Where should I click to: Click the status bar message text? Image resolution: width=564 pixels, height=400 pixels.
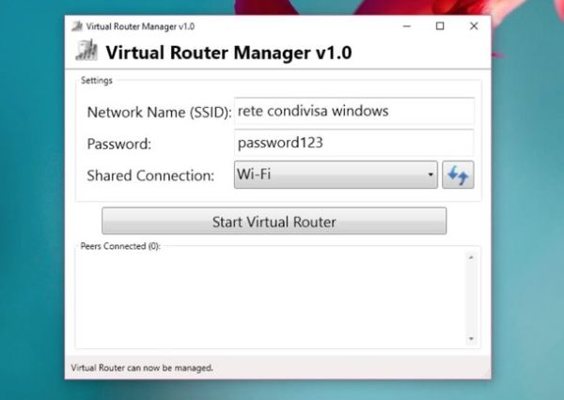point(142,368)
